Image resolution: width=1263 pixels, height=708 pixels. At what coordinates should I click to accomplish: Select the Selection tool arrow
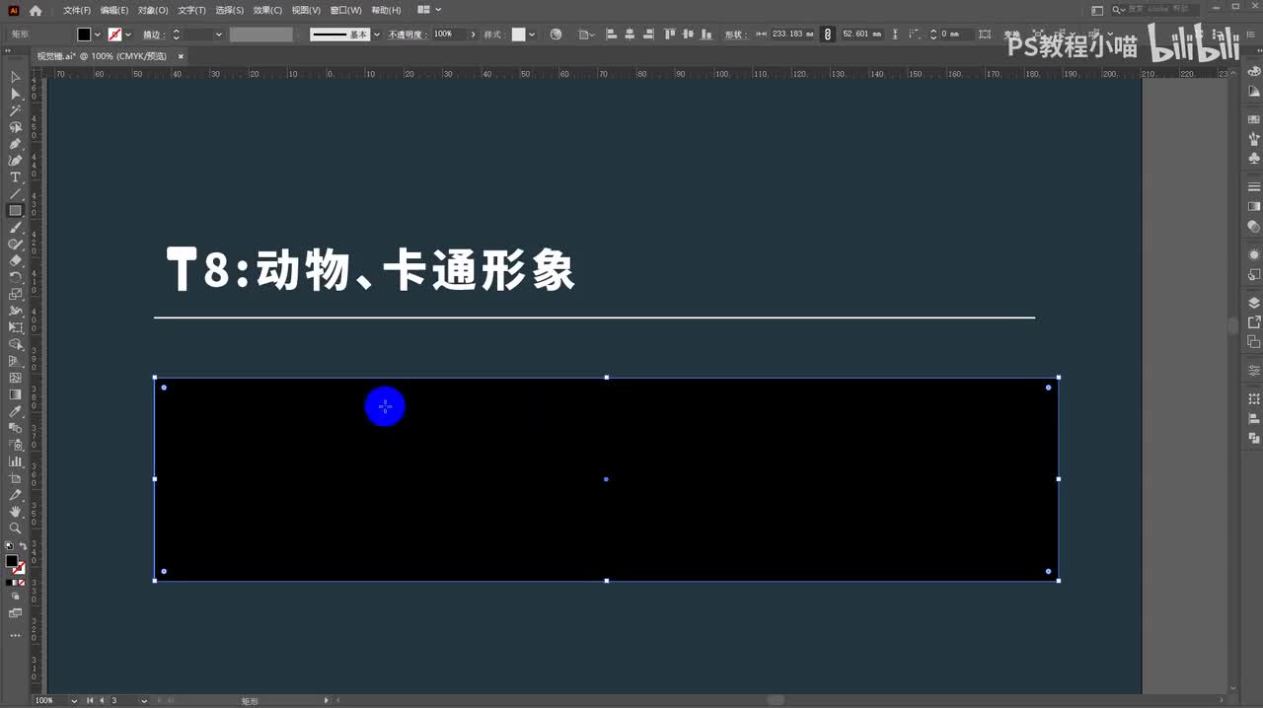(x=15, y=77)
